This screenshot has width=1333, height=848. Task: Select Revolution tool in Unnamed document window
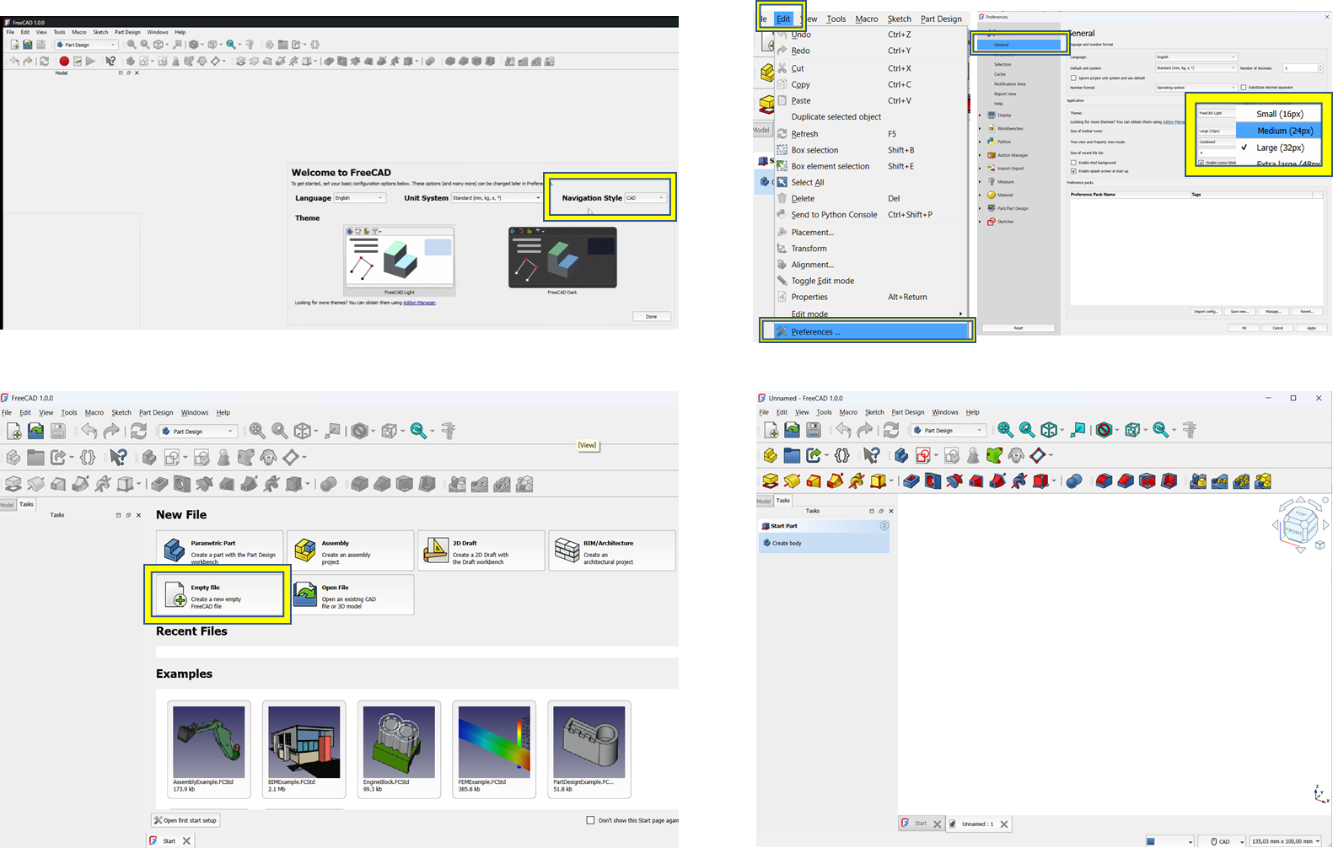793,481
